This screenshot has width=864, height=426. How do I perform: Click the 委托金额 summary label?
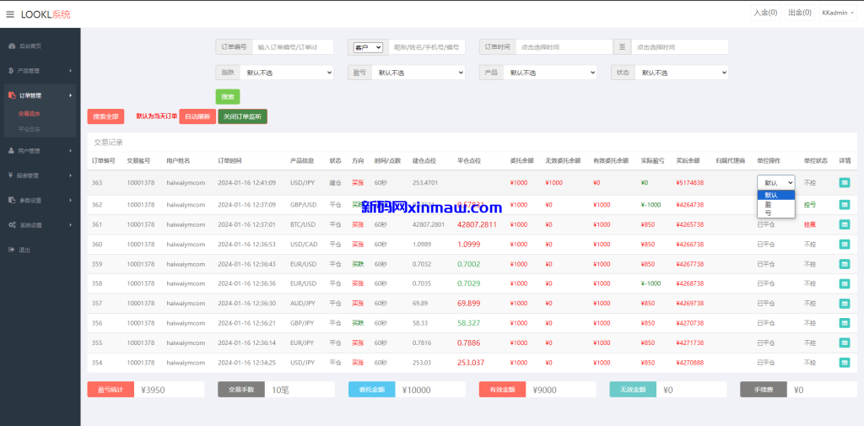point(371,390)
